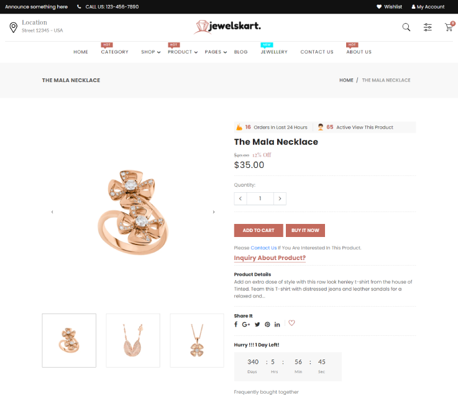Image resolution: width=458 pixels, height=395 pixels.
Task: Click the Add To Cart button
Action: click(259, 230)
